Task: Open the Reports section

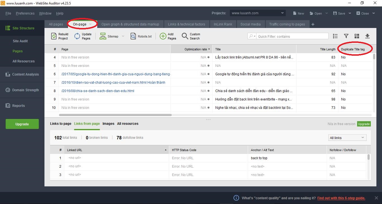Action: click(x=22, y=105)
